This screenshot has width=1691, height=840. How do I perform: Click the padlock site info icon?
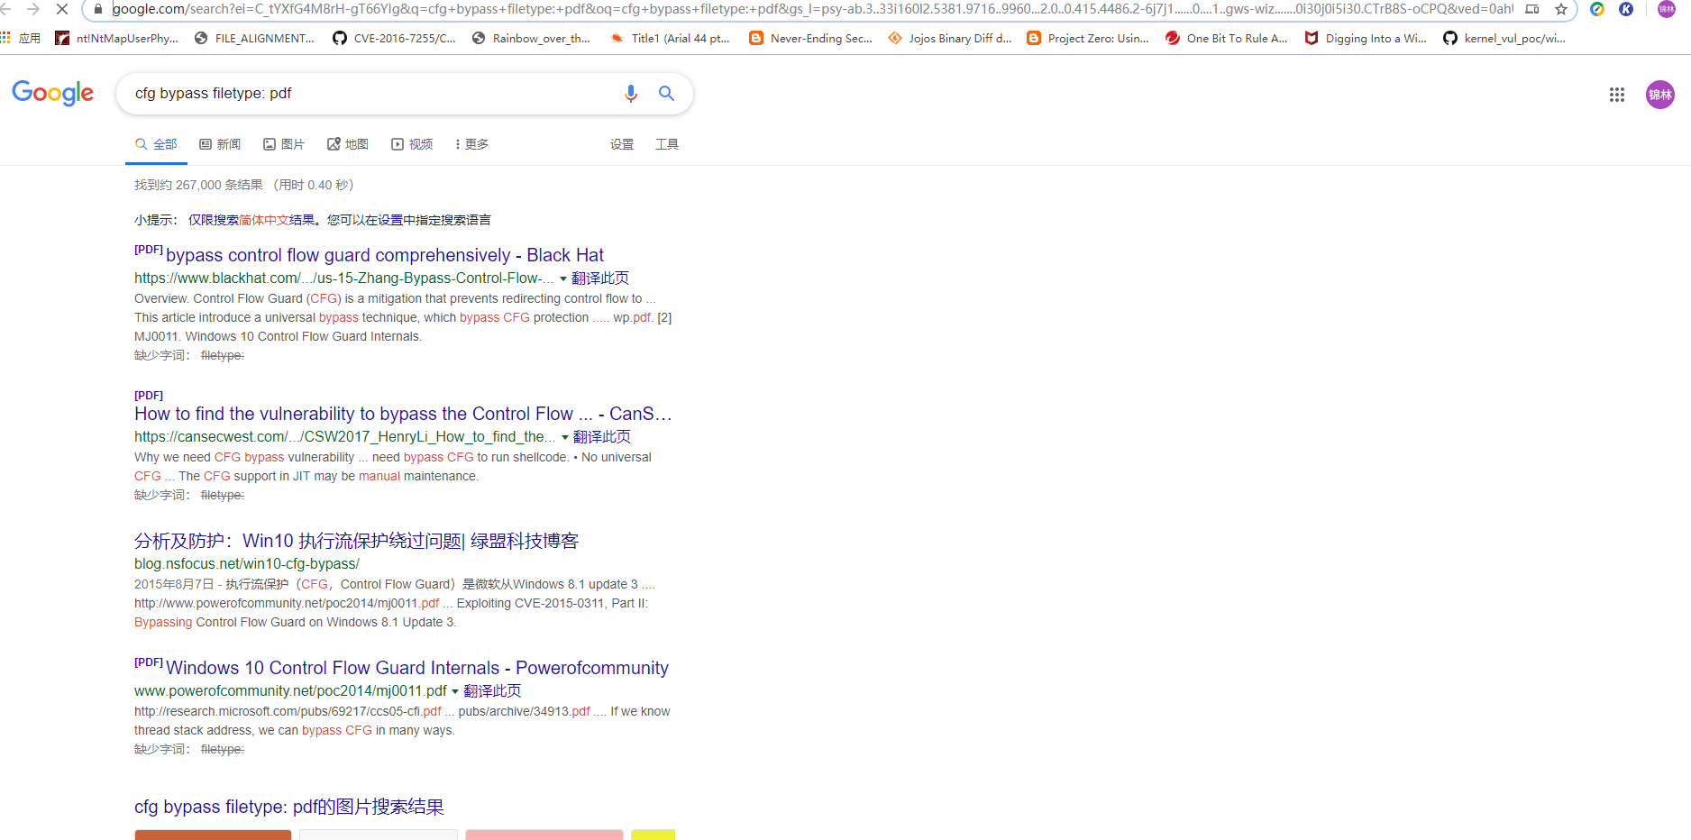[x=98, y=9]
